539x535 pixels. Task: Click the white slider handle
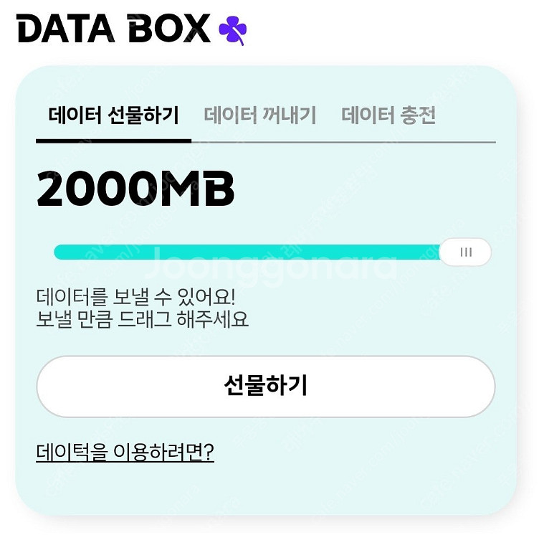pos(465,252)
